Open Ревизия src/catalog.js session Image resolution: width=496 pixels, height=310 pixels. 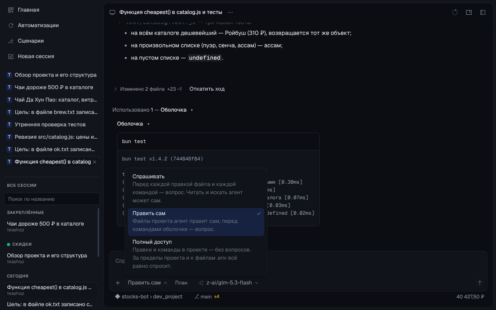click(x=52, y=137)
